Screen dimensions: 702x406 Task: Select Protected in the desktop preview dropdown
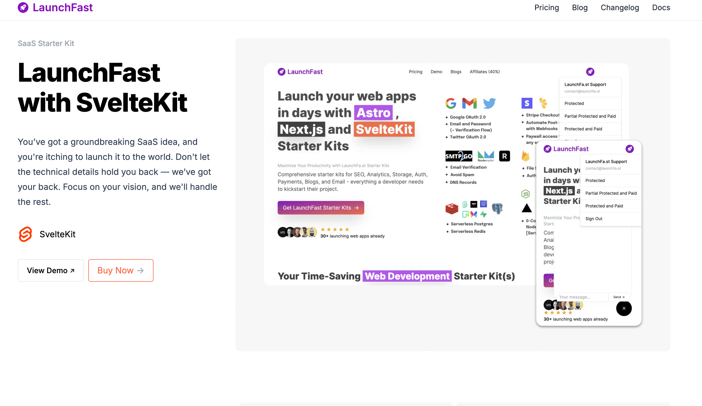[x=590, y=103]
